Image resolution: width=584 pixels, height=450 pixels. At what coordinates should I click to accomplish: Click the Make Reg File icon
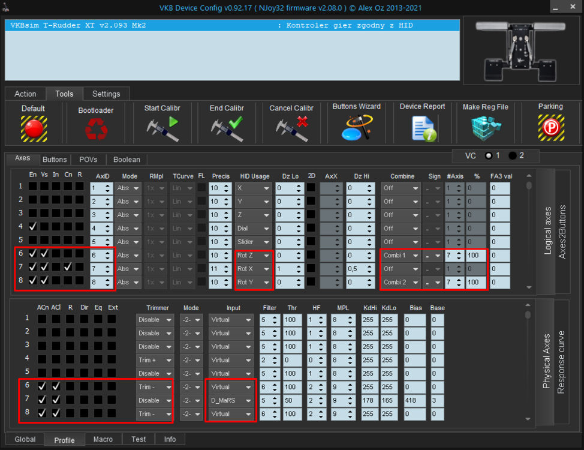coord(485,128)
